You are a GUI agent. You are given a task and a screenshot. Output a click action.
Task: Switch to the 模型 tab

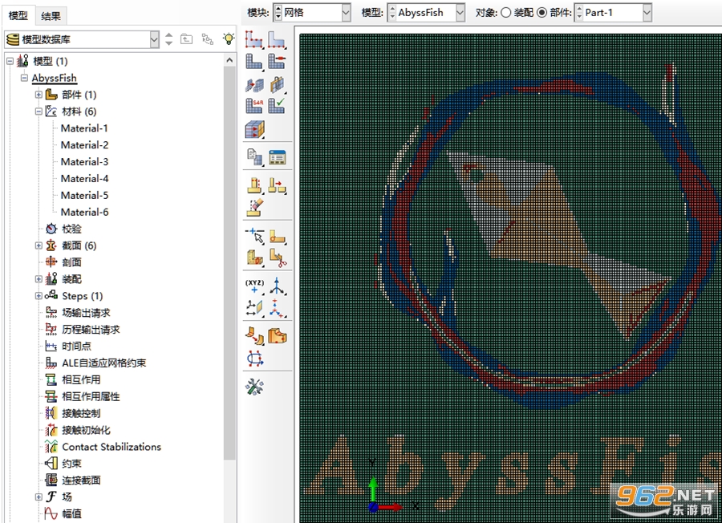(18, 16)
